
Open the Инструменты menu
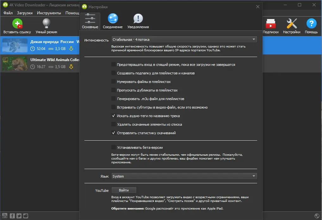pyautogui.click(x=49, y=13)
